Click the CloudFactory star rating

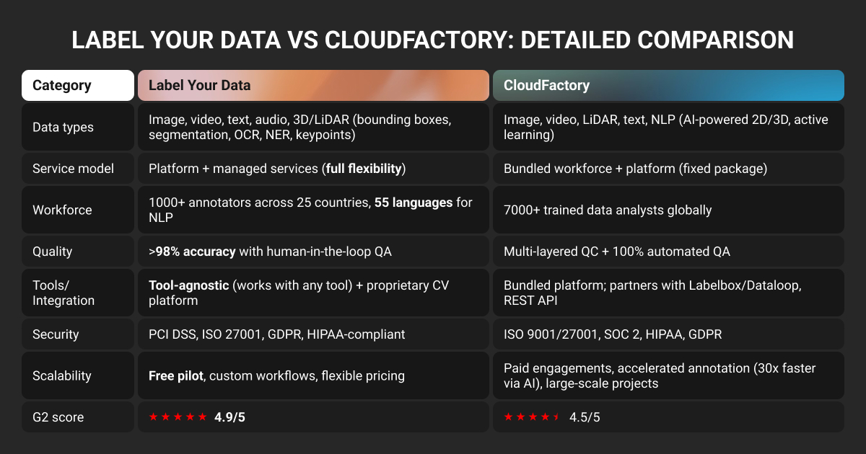(532, 417)
